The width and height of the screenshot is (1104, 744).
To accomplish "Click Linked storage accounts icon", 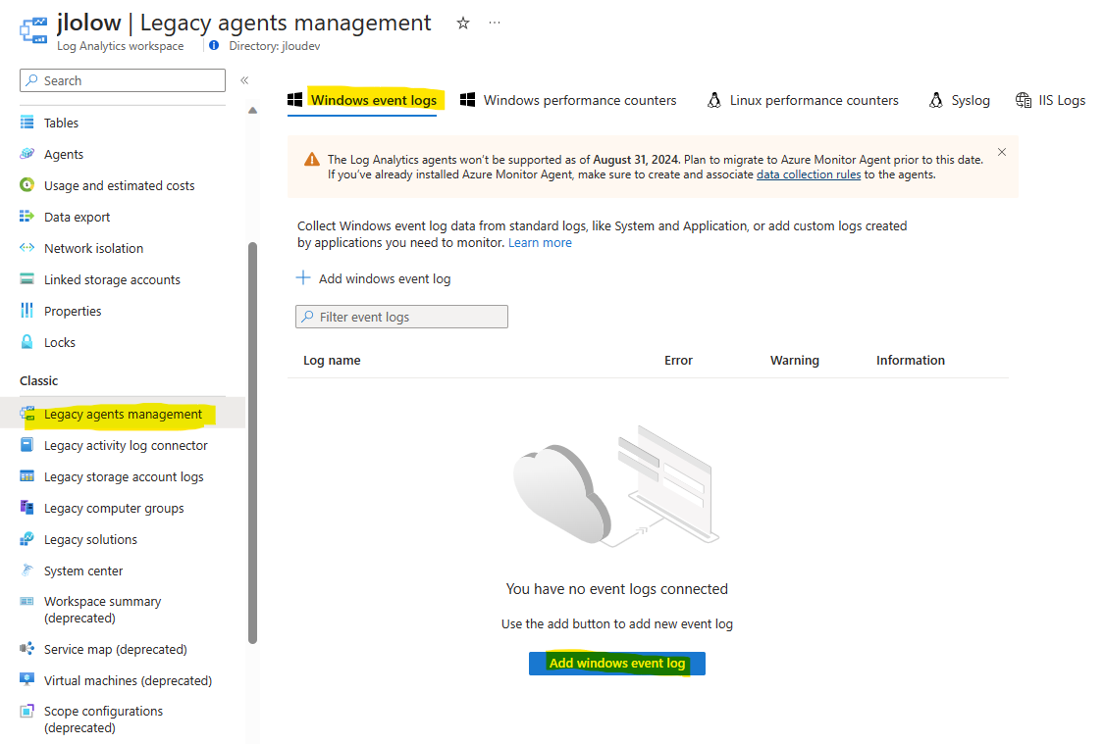I will tap(26, 279).
